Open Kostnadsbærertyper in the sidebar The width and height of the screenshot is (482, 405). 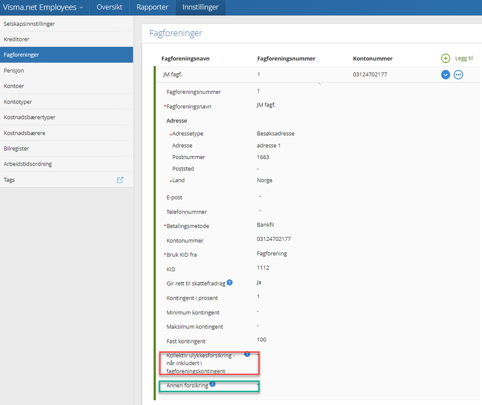click(67, 117)
